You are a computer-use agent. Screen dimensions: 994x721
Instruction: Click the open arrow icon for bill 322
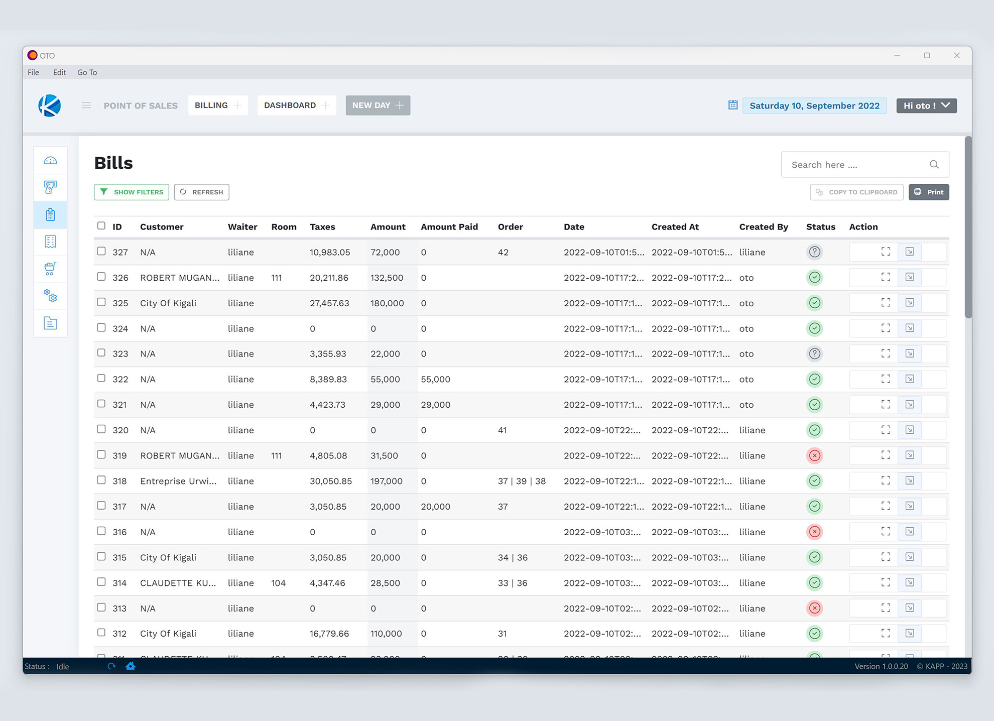[910, 379]
